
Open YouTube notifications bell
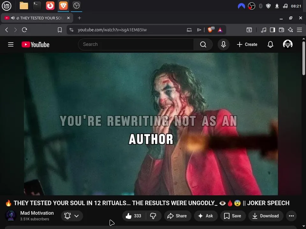(x=270, y=45)
